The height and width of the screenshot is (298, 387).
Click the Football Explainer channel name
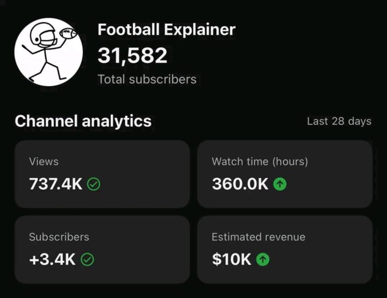point(166,30)
